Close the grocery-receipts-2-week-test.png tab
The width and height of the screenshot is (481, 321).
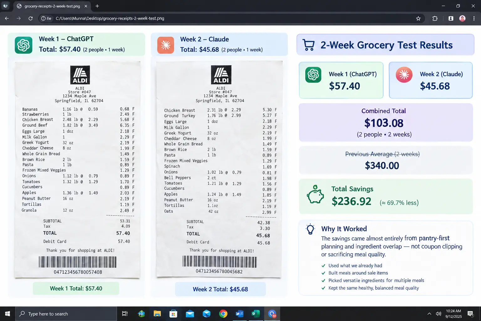click(x=86, y=6)
